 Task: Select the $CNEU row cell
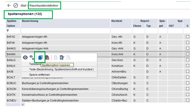point(13,101)
